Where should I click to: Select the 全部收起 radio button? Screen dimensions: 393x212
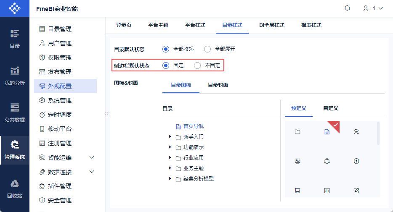[166, 49]
